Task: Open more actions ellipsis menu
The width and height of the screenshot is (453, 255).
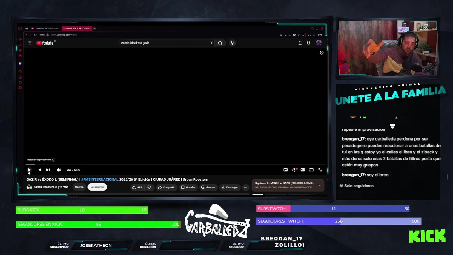Action: [x=246, y=187]
